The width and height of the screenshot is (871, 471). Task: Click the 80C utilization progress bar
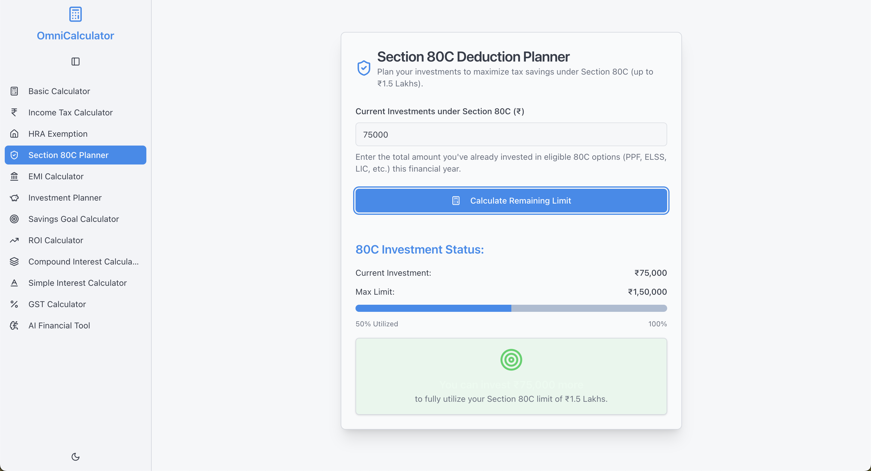click(x=511, y=308)
